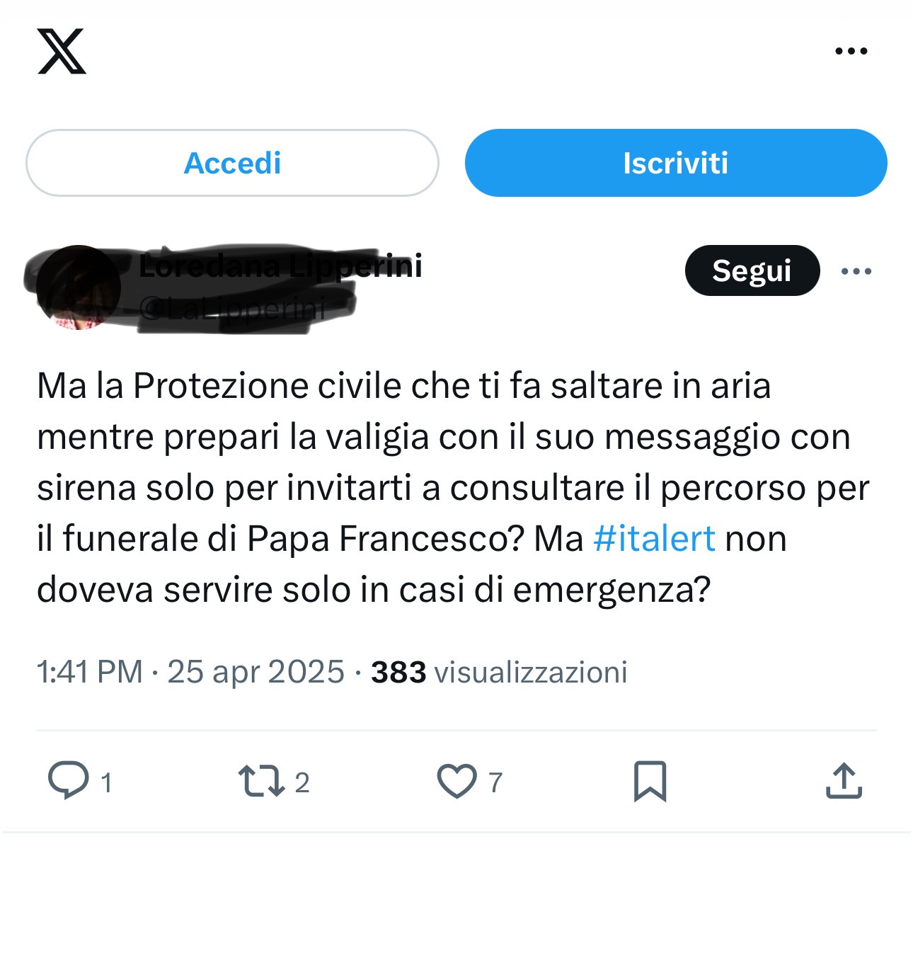This screenshot has width=913, height=953.
Task: Click the 383 visualizzazioni view count
Action: (x=499, y=672)
